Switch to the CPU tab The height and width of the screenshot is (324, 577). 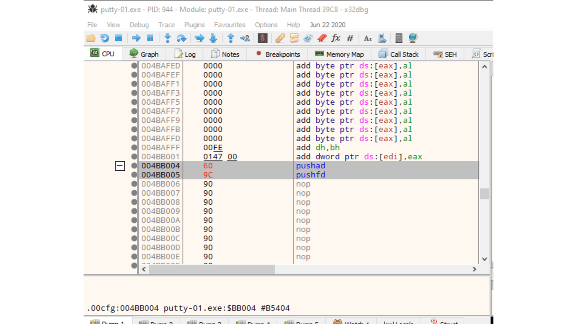tap(102, 54)
